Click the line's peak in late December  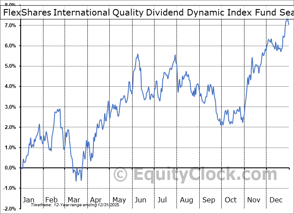(287, 20)
